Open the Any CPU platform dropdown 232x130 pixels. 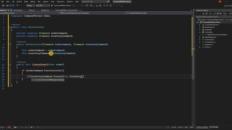[43, 6]
